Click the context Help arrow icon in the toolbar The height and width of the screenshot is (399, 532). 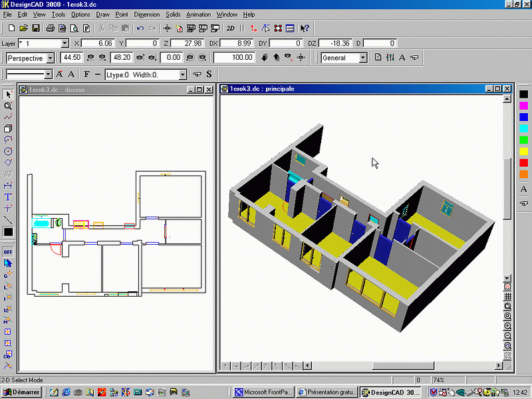click(304, 28)
